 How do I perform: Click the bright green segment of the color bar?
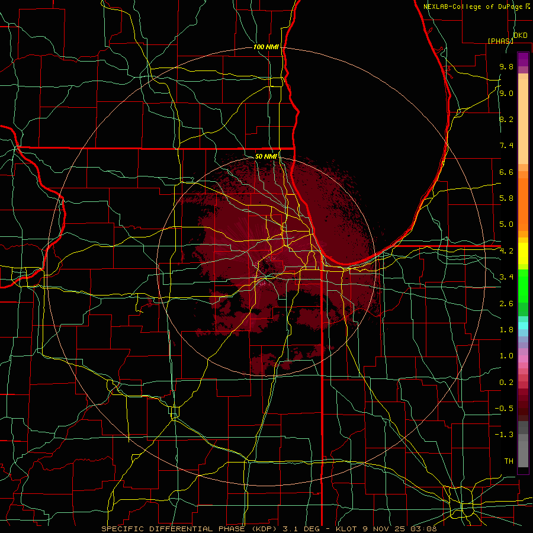523,285
